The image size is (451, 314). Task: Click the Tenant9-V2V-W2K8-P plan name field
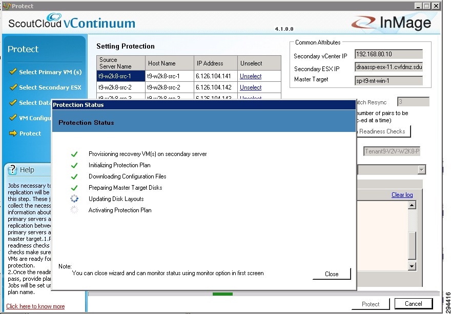[x=392, y=151]
